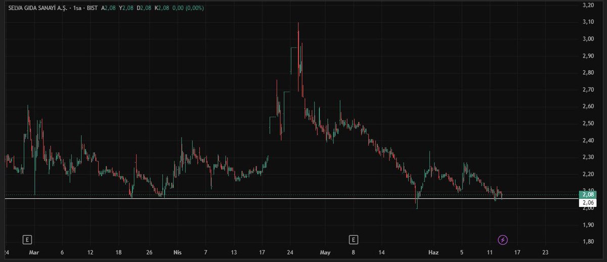607x262 pixels.
Task: Click the 17 date label after Haz
Action: point(517,252)
